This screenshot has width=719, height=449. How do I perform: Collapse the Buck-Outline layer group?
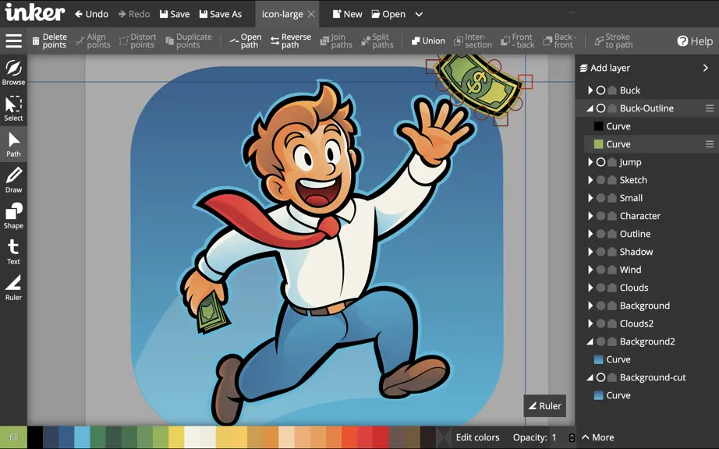point(590,108)
